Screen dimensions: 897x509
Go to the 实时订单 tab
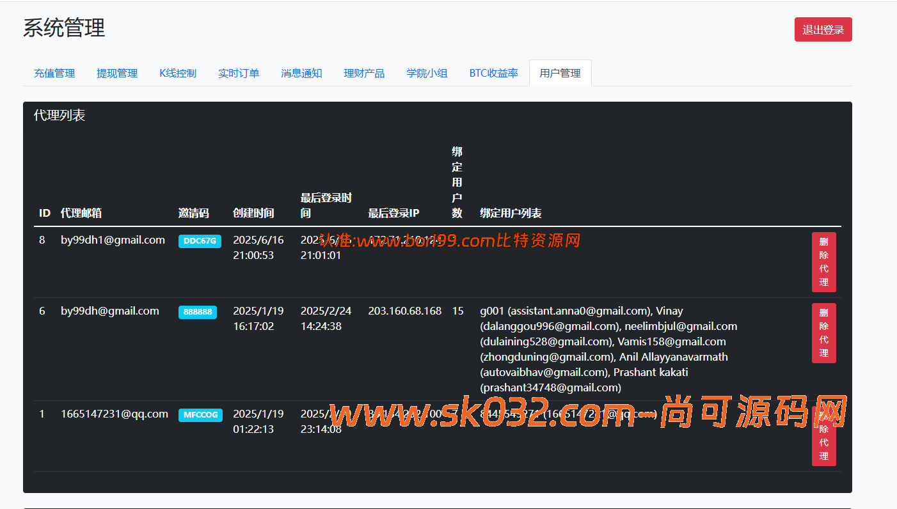(x=239, y=73)
